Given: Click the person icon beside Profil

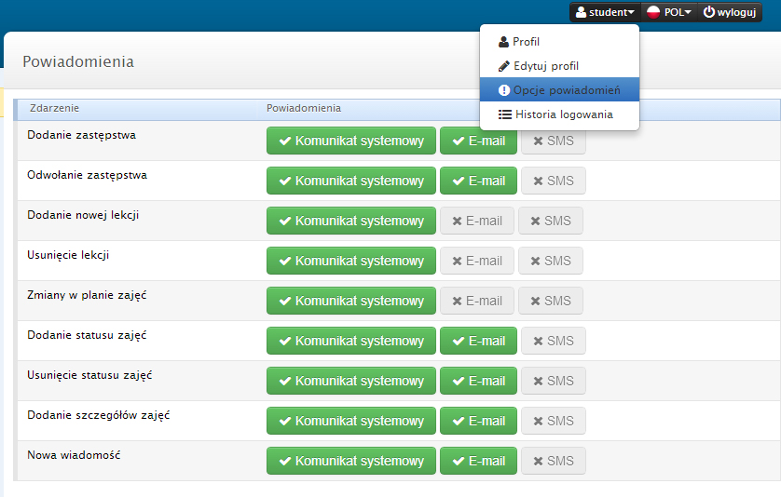Looking at the screenshot, I should click(x=504, y=42).
